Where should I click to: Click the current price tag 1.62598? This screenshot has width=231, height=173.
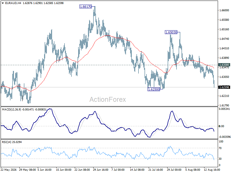click(224, 87)
